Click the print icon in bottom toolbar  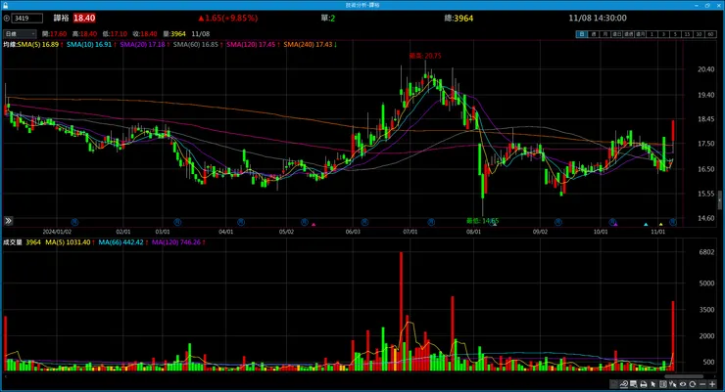point(643,384)
